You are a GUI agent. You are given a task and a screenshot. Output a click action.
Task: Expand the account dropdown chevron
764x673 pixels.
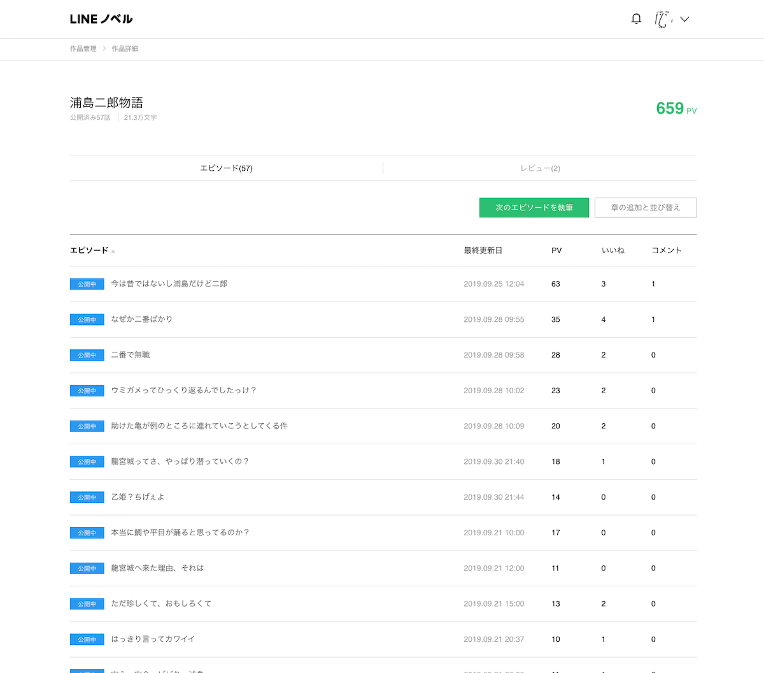click(684, 19)
